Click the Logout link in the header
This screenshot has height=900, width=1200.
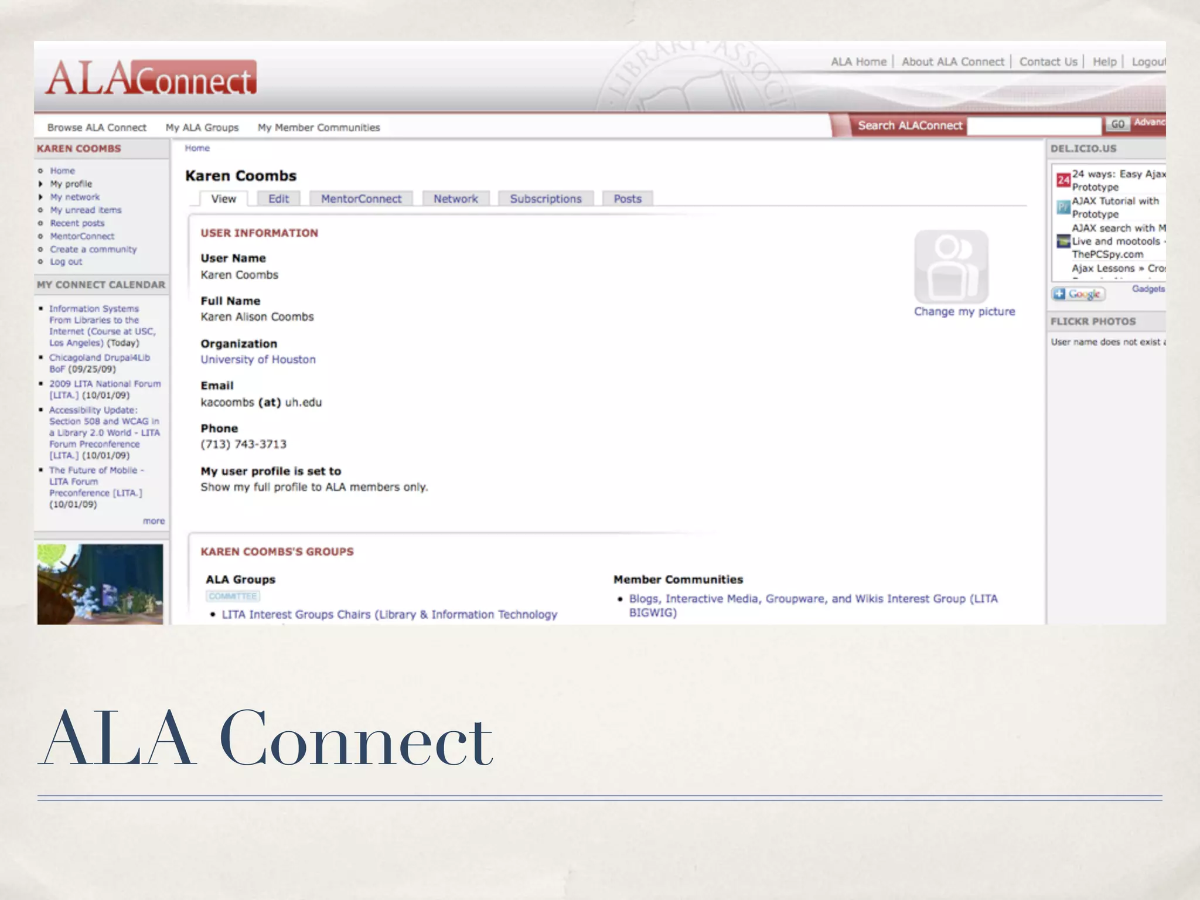coord(1148,62)
